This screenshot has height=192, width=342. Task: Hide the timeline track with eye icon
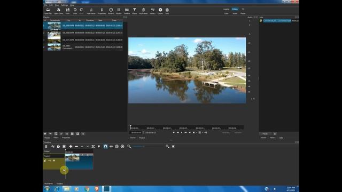tap(54, 161)
